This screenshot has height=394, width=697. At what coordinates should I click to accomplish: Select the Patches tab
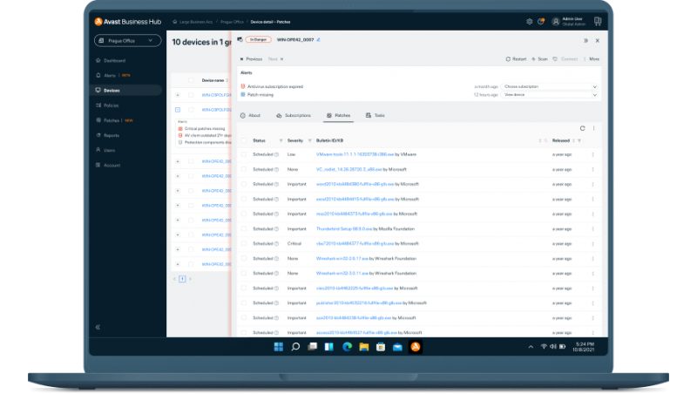(x=339, y=116)
